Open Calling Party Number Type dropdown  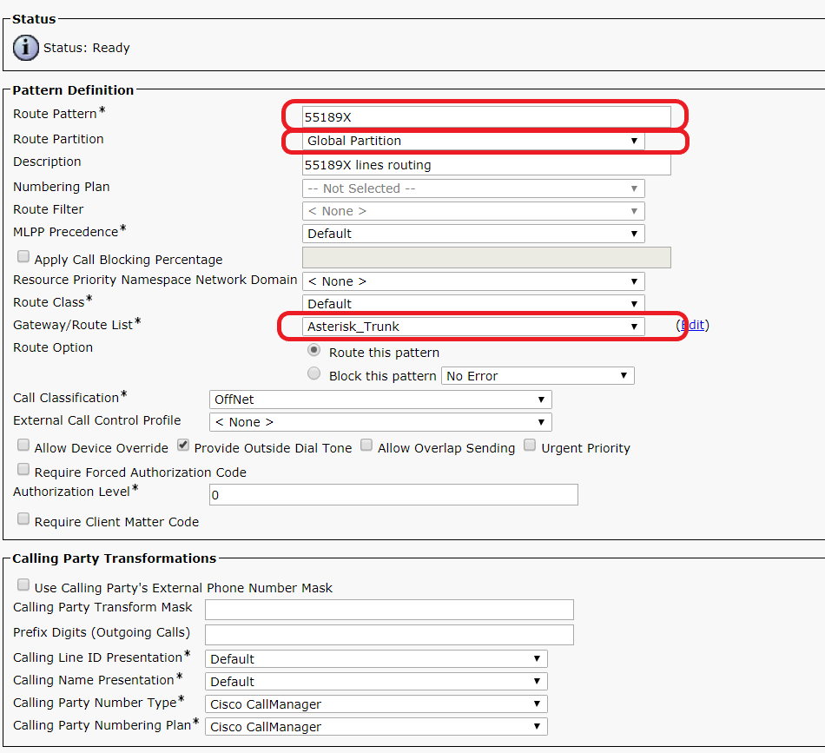(x=376, y=704)
